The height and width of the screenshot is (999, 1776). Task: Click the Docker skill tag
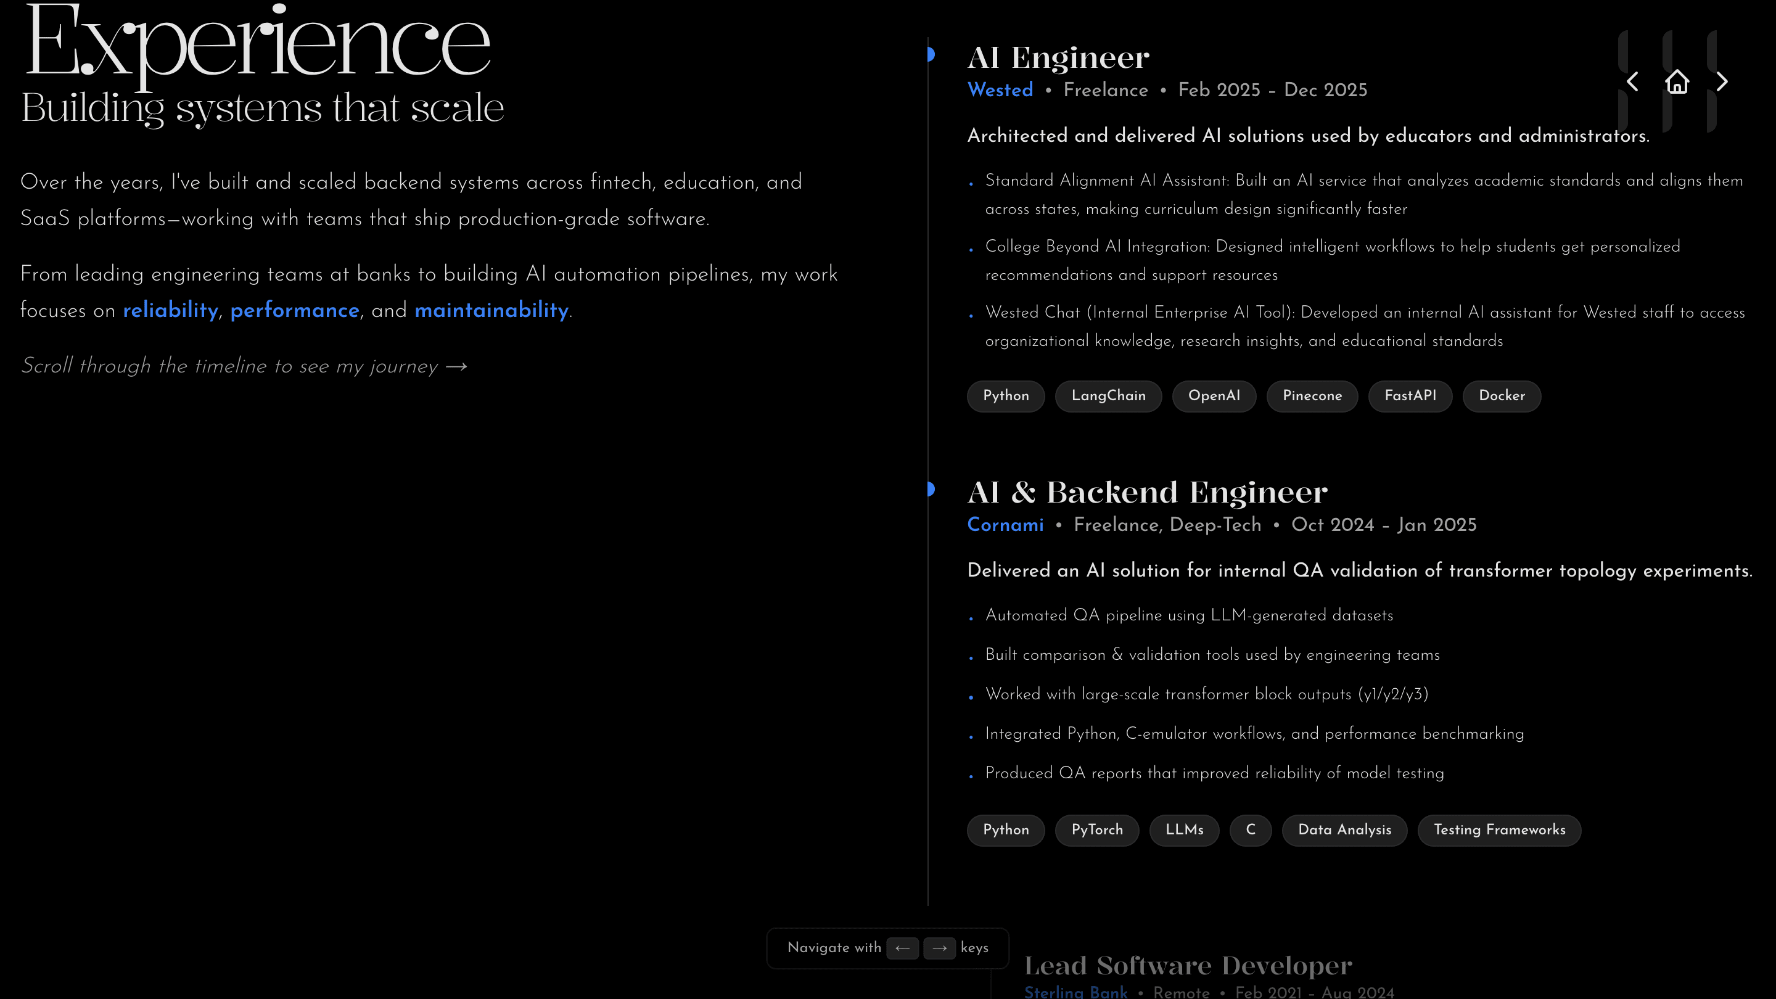1502,396
